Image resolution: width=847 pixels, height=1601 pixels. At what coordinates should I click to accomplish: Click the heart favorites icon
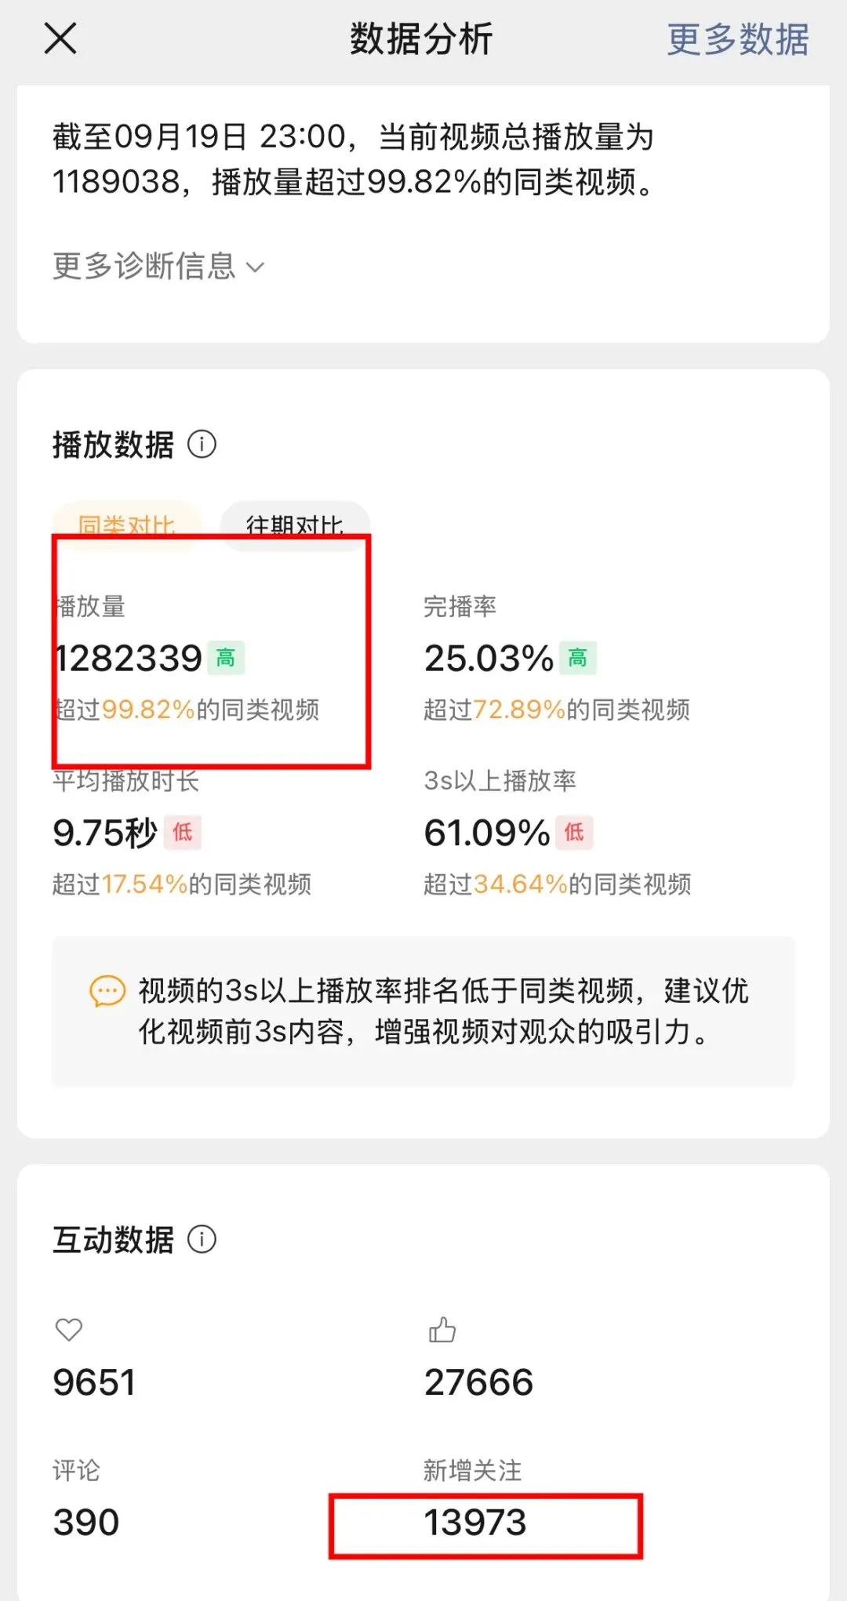click(x=69, y=1330)
